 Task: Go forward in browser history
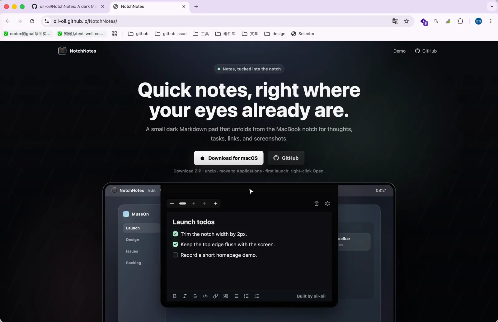[20, 21]
